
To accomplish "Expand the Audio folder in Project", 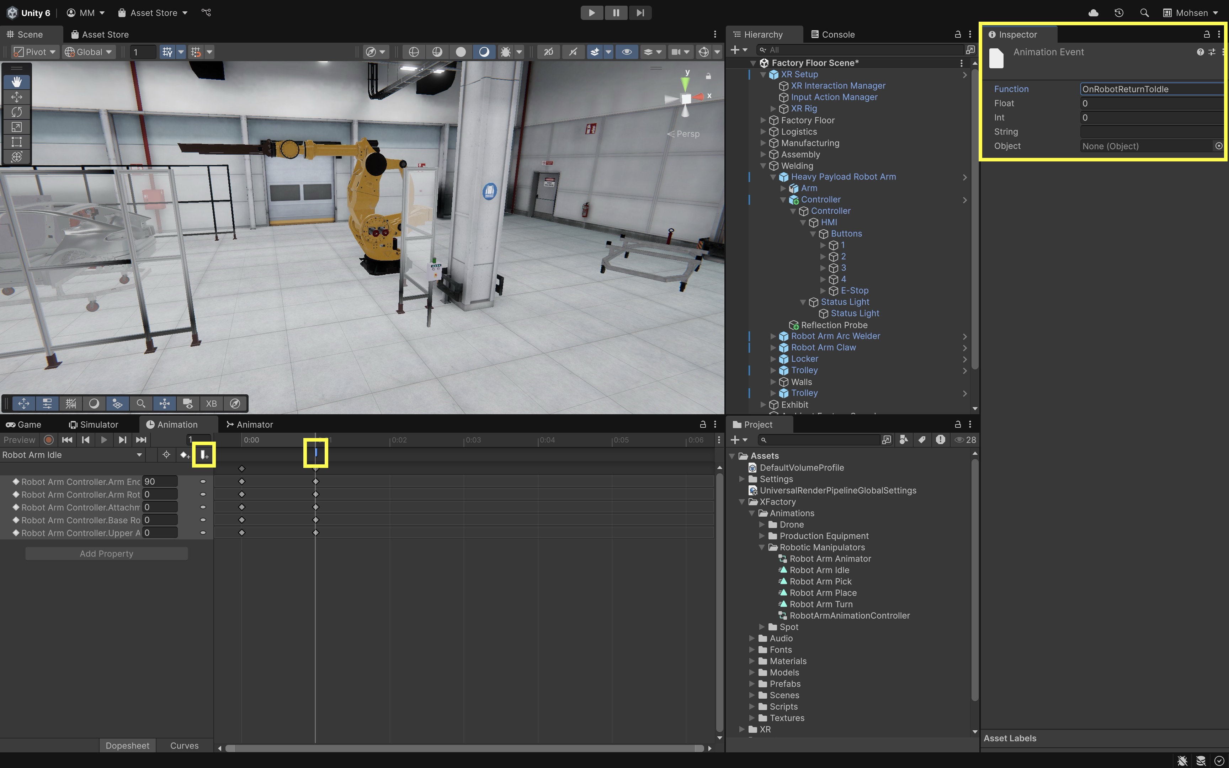I will coord(752,639).
